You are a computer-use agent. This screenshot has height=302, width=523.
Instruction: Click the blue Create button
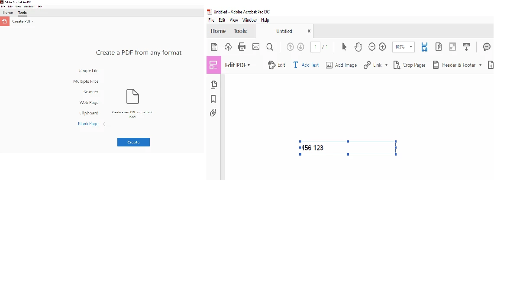pyautogui.click(x=133, y=142)
